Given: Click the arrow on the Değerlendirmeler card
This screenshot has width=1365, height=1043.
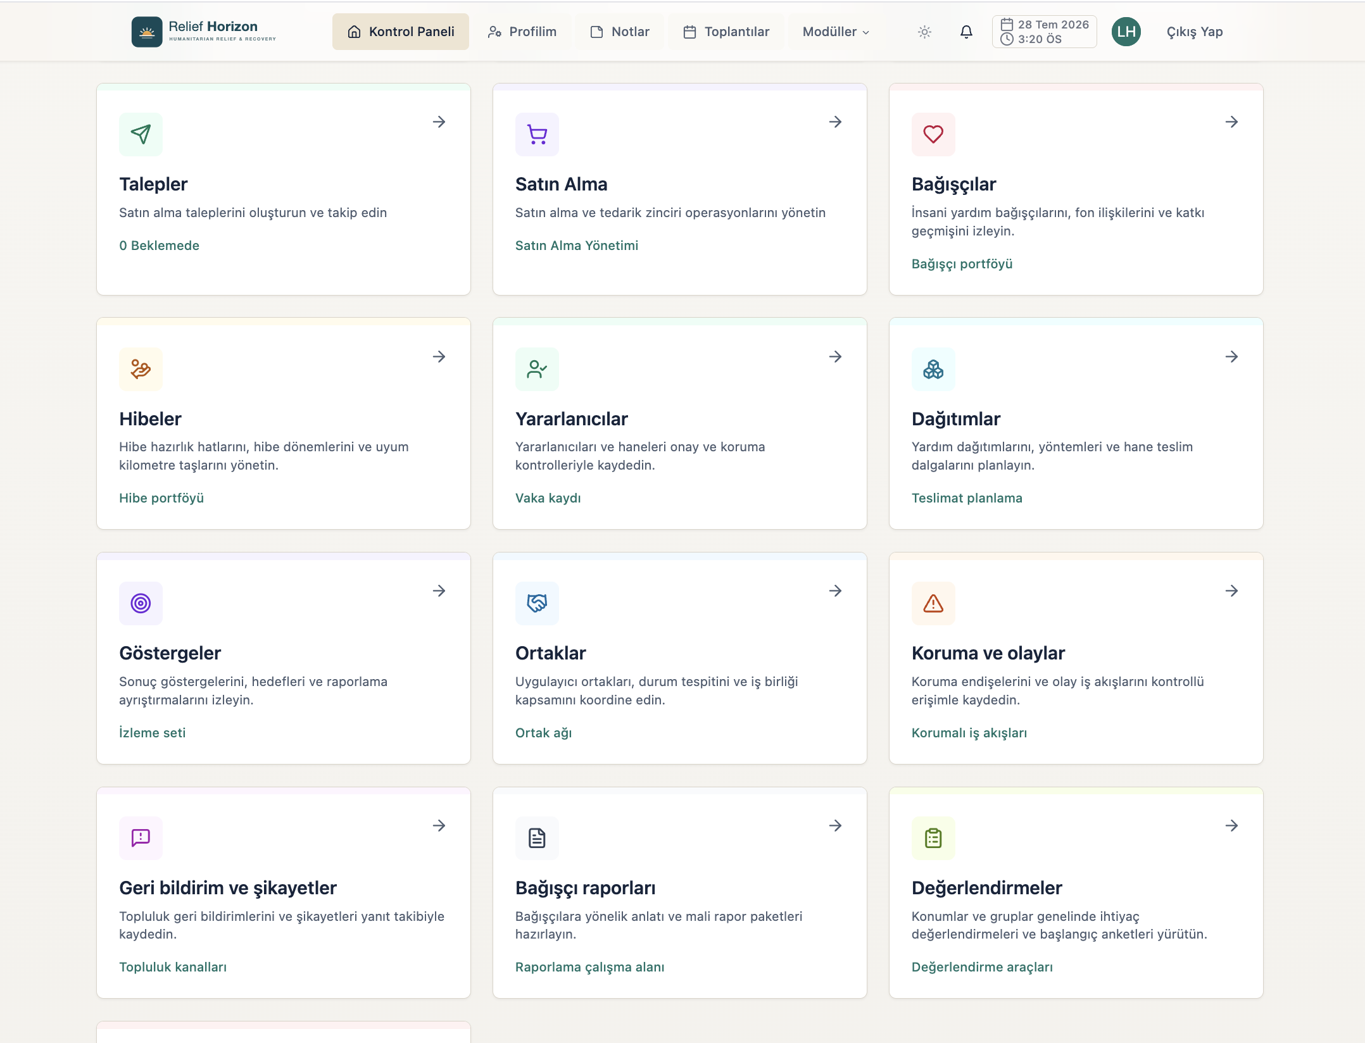Looking at the screenshot, I should click(x=1231, y=826).
